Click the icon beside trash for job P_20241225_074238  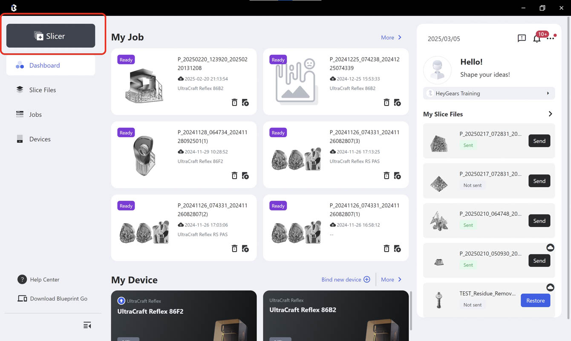pos(398,102)
